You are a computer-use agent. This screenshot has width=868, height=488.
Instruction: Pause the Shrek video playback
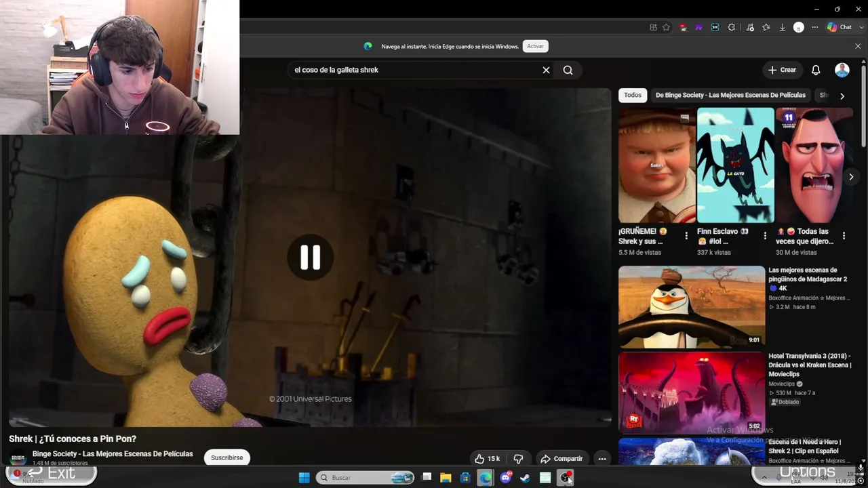pos(310,258)
